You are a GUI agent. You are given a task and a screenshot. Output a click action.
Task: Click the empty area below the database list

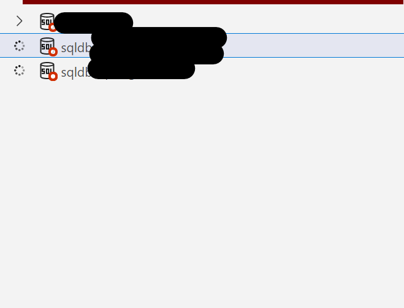(202, 193)
